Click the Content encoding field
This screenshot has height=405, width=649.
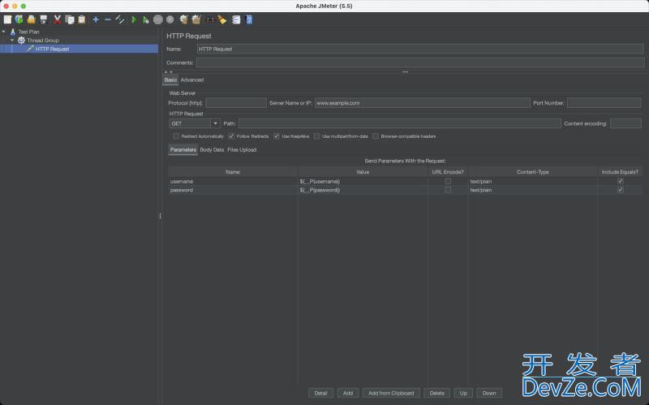[625, 123]
